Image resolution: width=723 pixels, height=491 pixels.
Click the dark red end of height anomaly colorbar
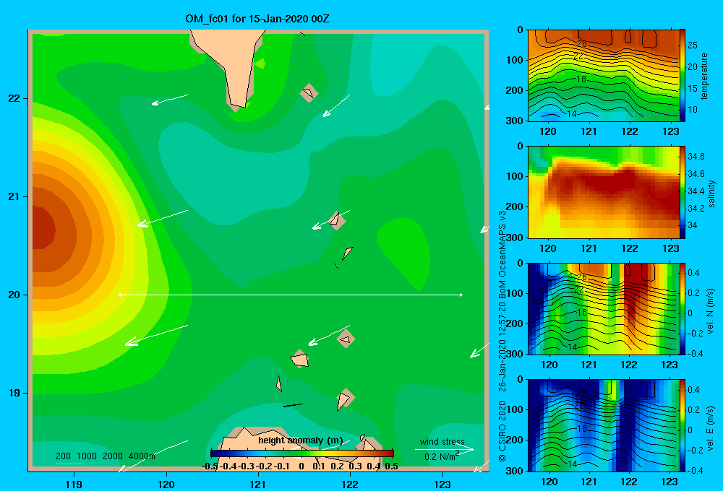390,453
